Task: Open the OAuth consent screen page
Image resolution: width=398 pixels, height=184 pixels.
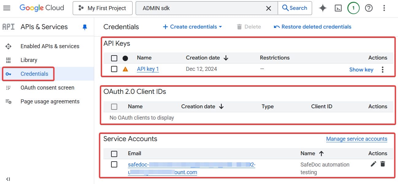Action: click(47, 88)
